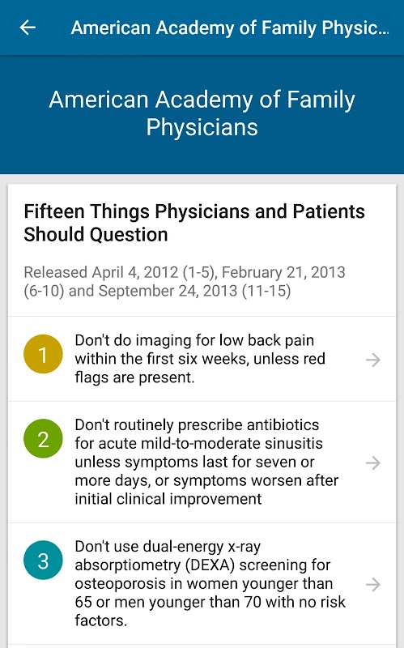Tap the teal number 3 circle
The height and width of the screenshot is (648, 404).
(43, 561)
